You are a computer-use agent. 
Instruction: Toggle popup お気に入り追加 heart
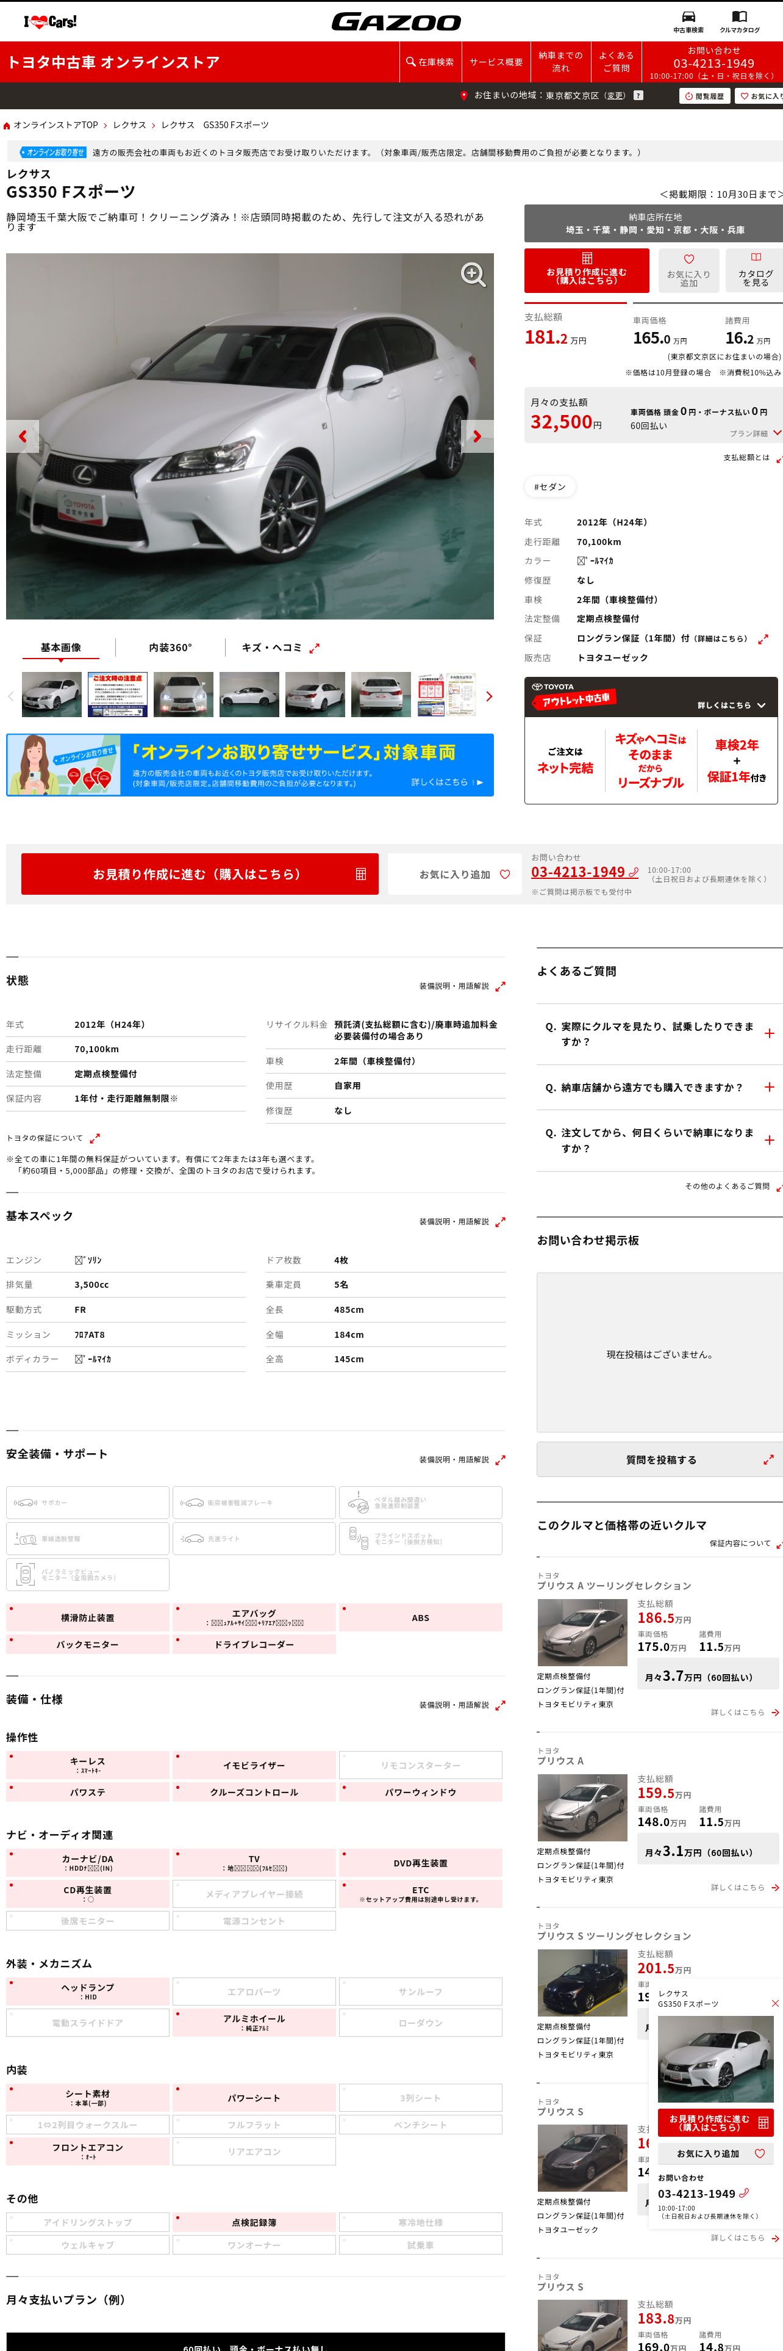click(x=715, y=2154)
